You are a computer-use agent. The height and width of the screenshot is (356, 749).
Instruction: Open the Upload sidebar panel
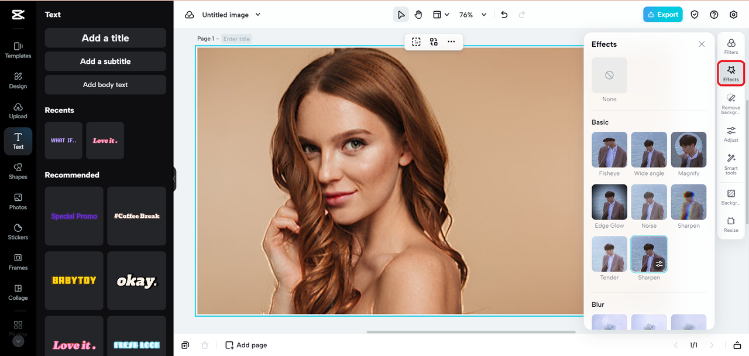tap(18, 111)
